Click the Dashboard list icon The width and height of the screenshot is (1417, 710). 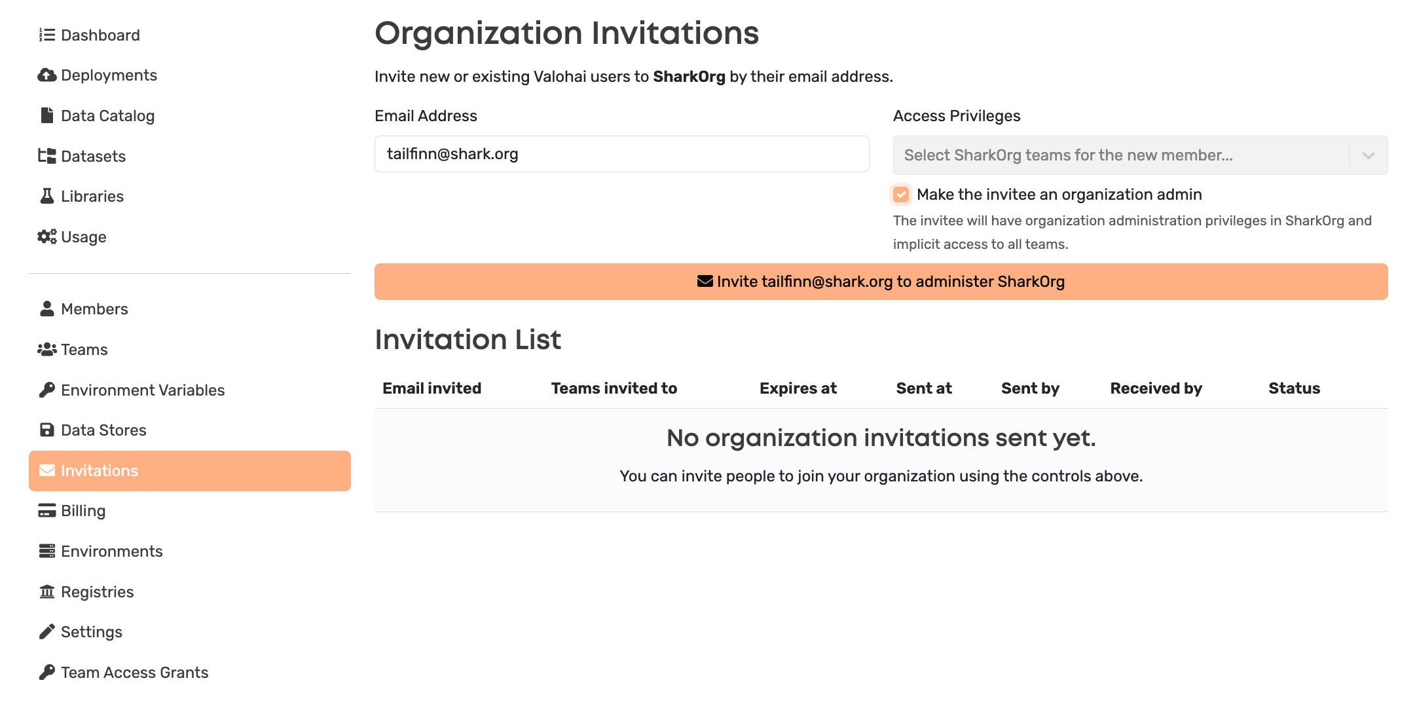(46, 35)
